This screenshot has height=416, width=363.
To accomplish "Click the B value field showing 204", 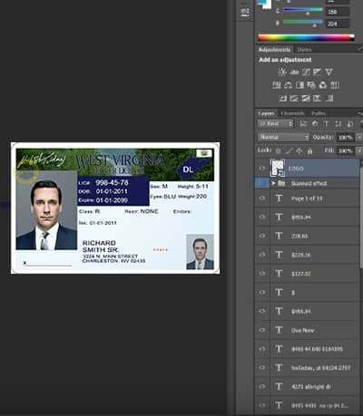I will (338, 24).
